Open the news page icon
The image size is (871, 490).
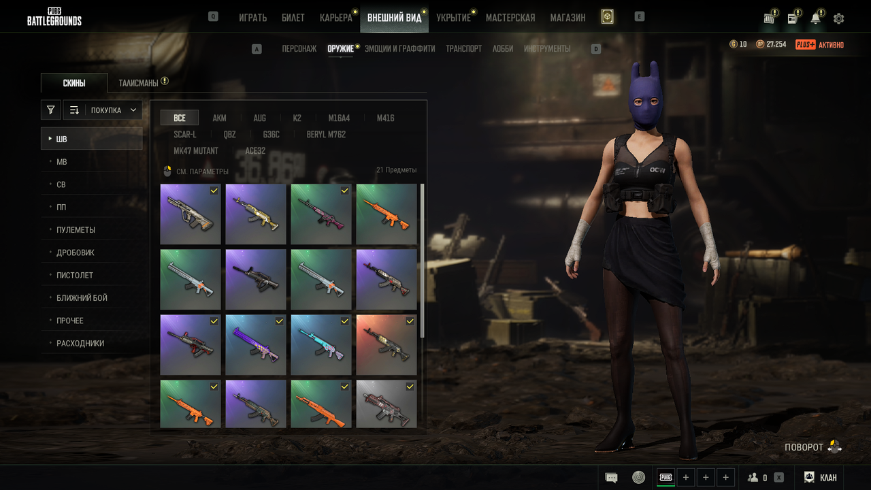[x=793, y=18]
